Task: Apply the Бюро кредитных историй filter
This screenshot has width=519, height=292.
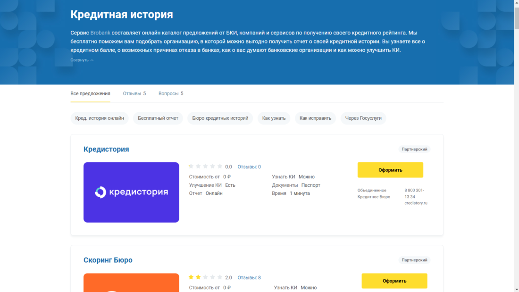Action: pyautogui.click(x=220, y=118)
